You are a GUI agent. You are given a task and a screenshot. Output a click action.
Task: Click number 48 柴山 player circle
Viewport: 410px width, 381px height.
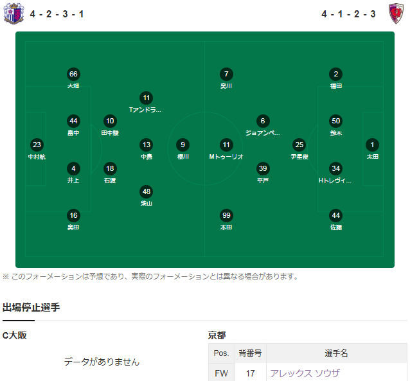point(147,191)
